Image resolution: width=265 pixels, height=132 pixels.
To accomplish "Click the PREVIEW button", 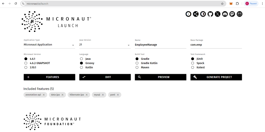I will (161, 77).
